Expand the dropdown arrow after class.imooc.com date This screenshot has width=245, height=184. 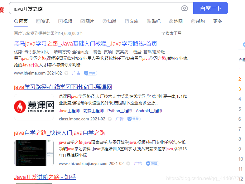[110, 119]
